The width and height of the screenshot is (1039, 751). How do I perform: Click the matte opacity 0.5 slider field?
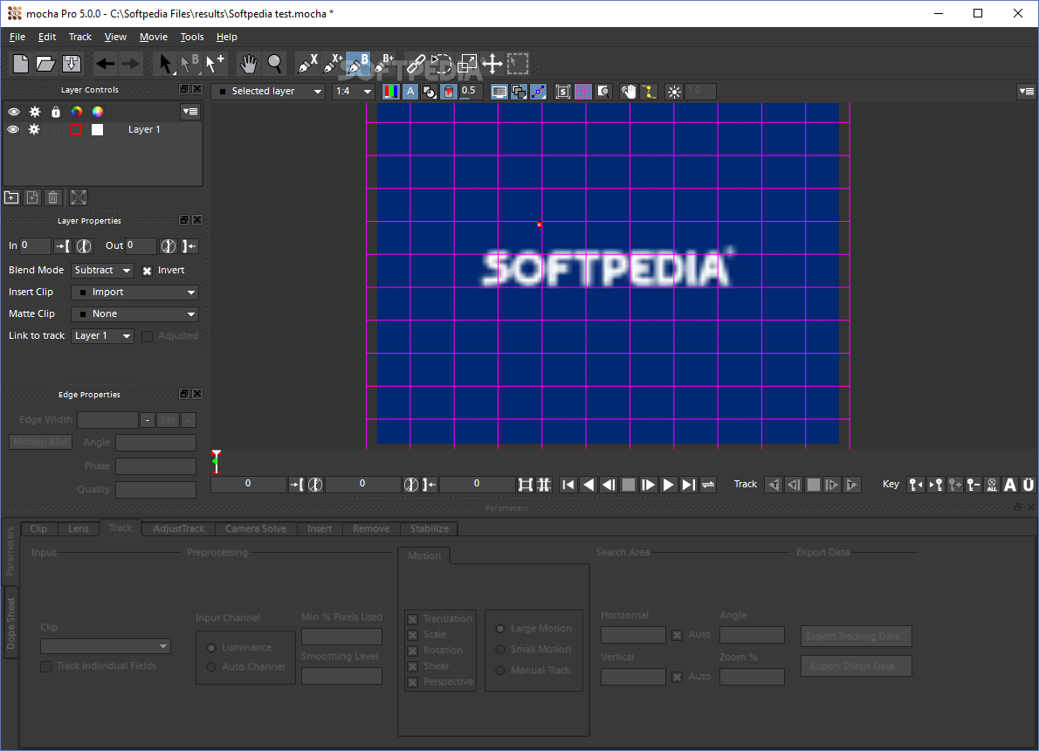point(470,92)
